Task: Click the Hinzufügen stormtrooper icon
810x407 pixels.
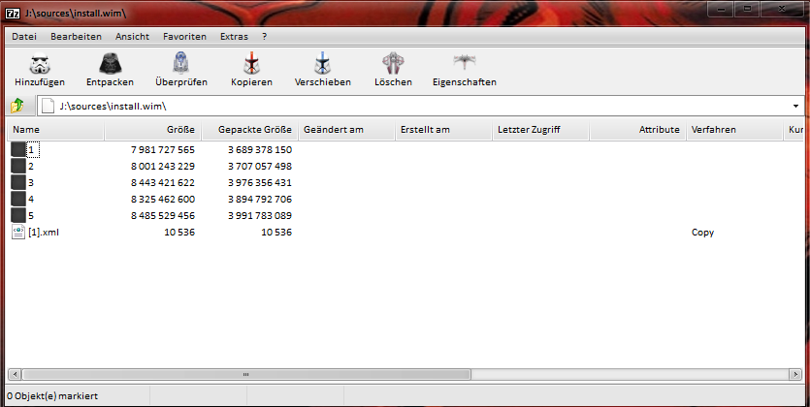Action: pyautogui.click(x=39, y=64)
